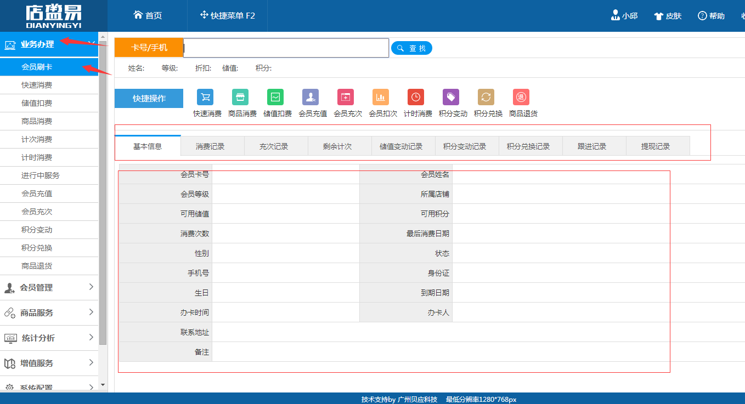Expand 统计分析 with its chevron
This screenshot has width=745, height=404.
(91, 337)
